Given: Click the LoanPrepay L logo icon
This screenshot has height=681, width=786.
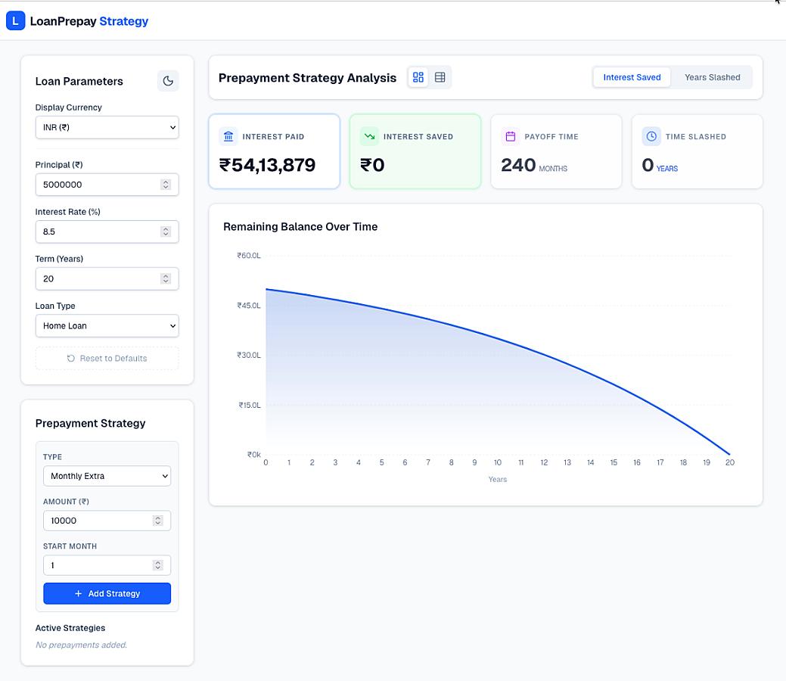Looking at the screenshot, I should pyautogui.click(x=16, y=21).
